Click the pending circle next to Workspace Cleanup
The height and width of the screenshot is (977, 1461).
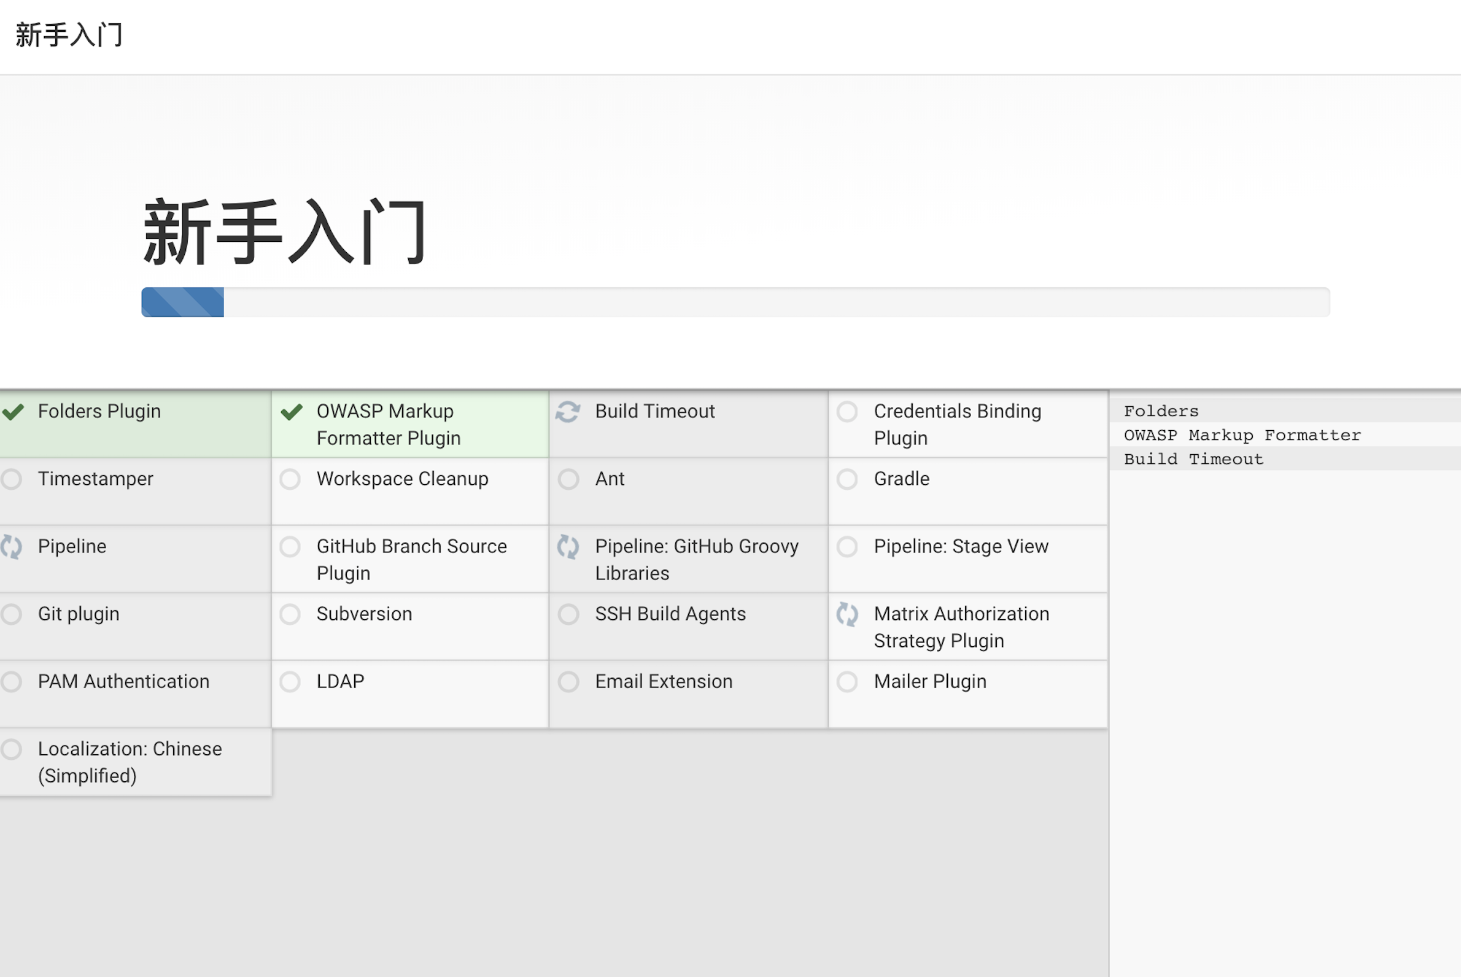tap(290, 479)
